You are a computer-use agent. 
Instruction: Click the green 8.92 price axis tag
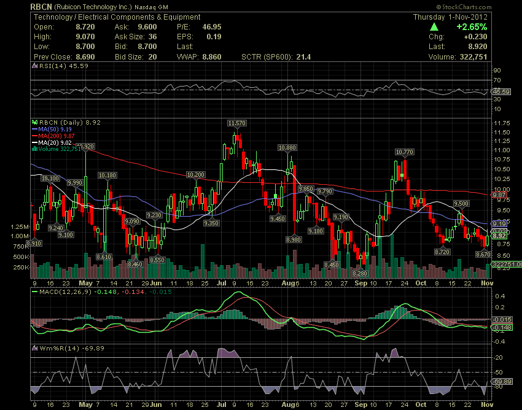pyautogui.click(x=499, y=236)
